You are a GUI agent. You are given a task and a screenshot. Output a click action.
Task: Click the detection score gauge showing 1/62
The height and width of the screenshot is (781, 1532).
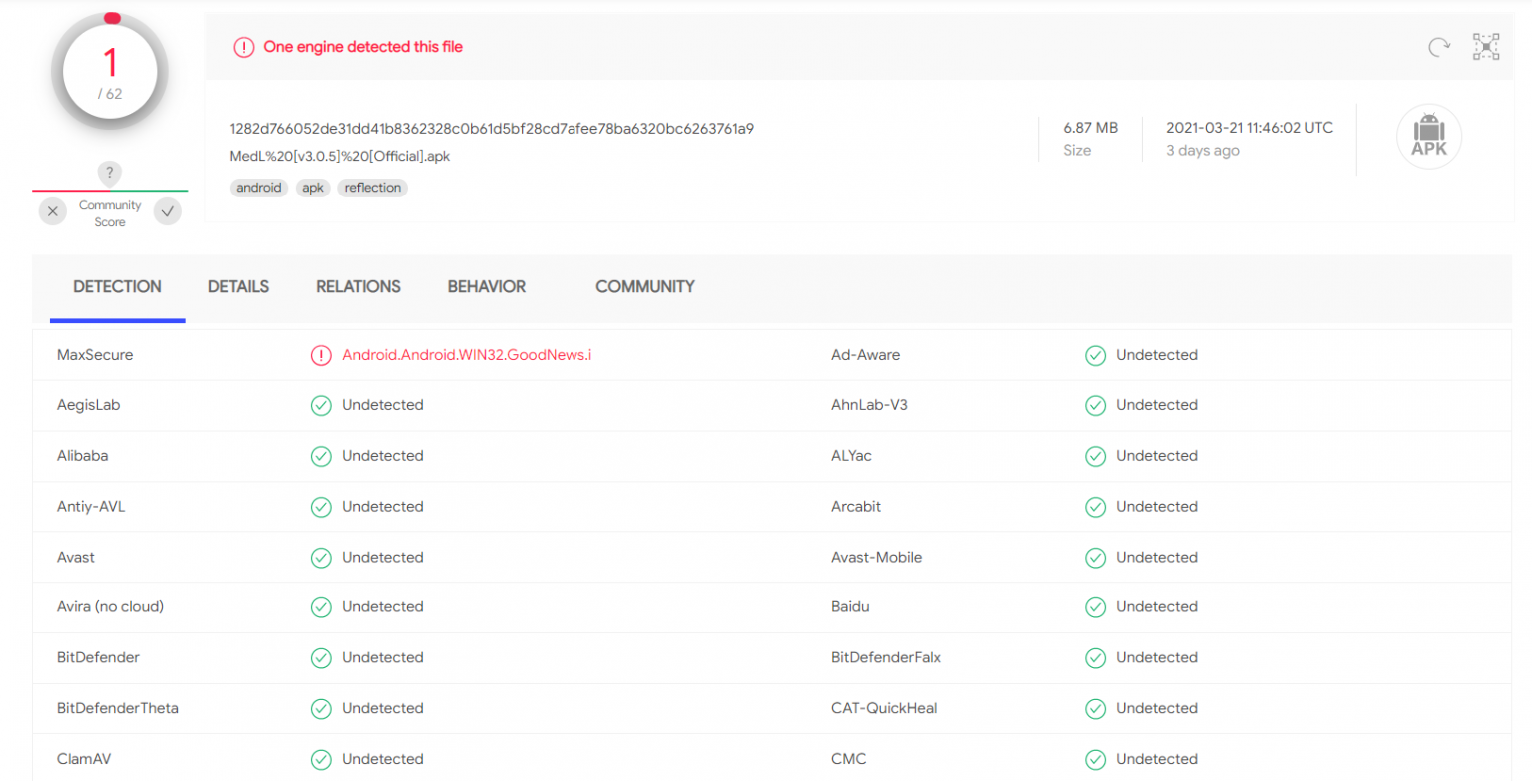[x=110, y=70]
